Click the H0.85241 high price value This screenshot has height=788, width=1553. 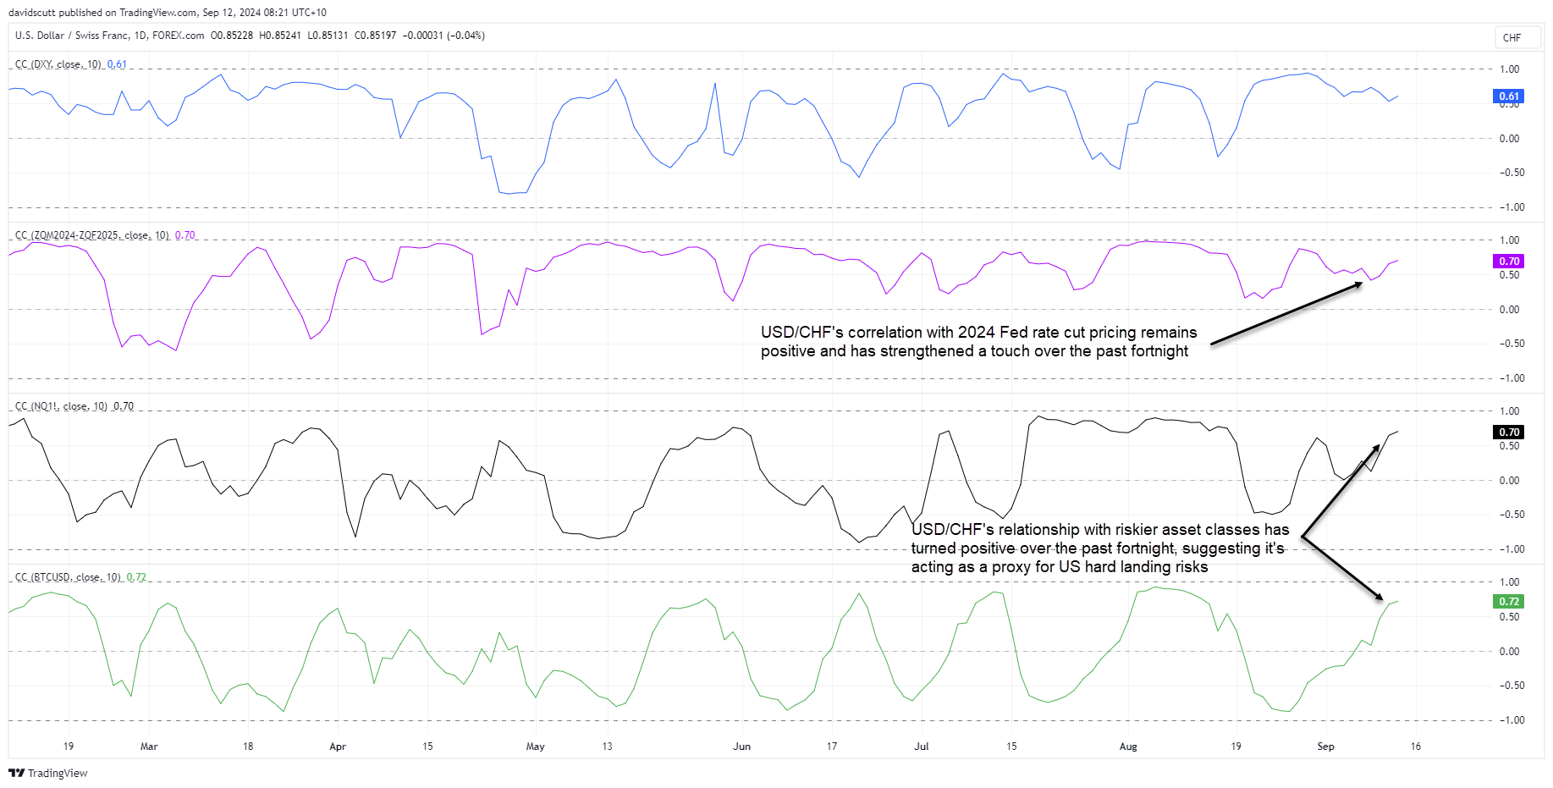[x=280, y=36]
